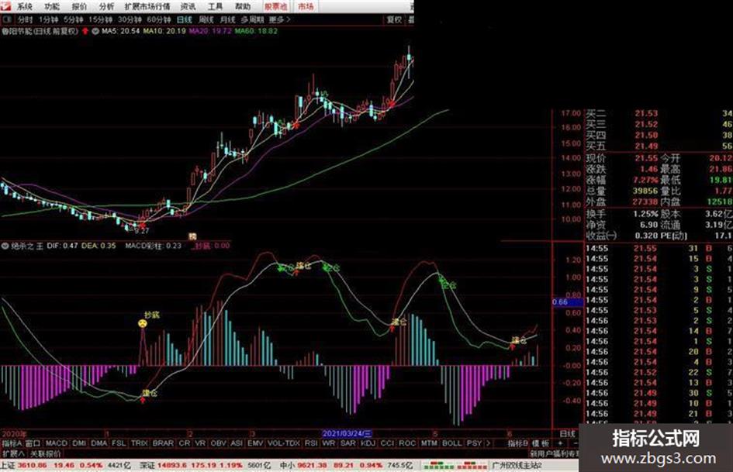Open the round chevron menu before MA5
The image size is (733, 472).
click(x=95, y=31)
